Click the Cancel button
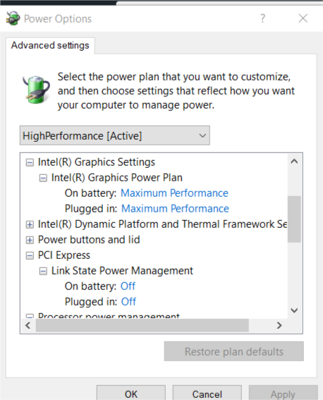Screen dimensions: 323x400 [207, 393]
